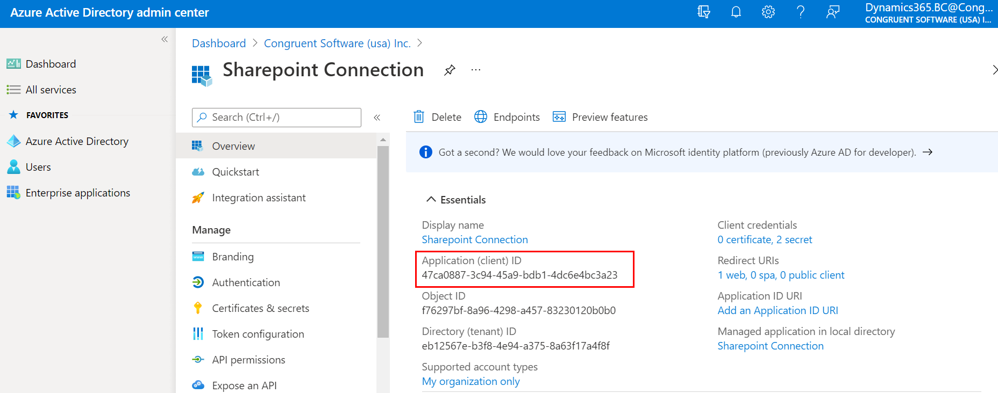Click the Dashboard chart icon
Viewport: 998px width, 393px height.
click(x=13, y=64)
